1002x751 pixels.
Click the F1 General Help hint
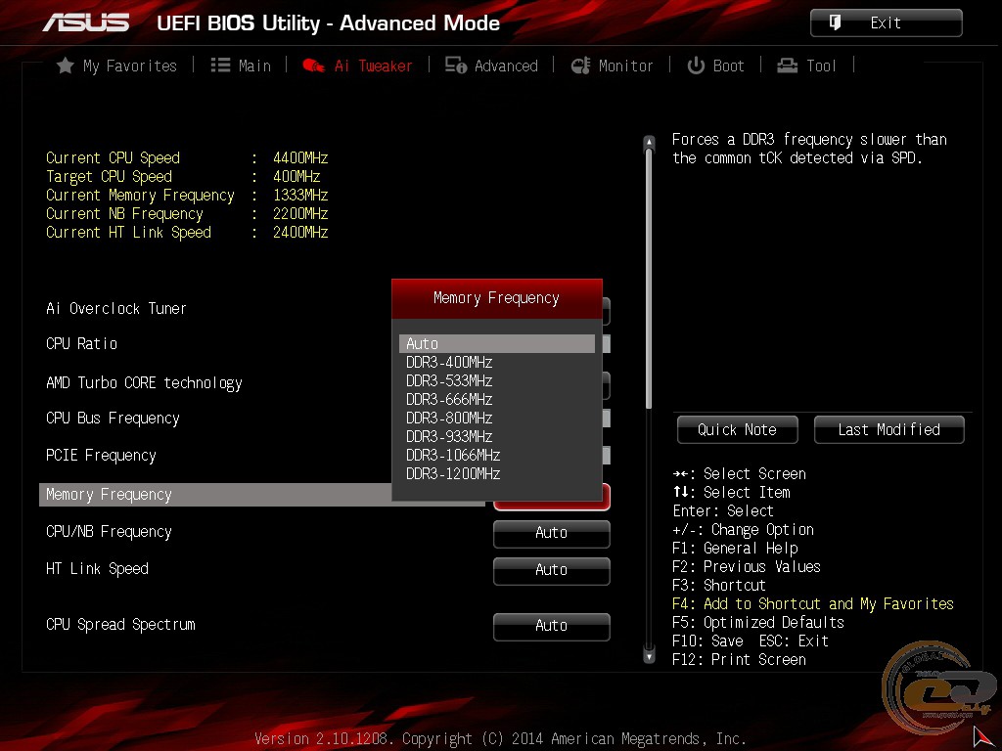coord(735,548)
